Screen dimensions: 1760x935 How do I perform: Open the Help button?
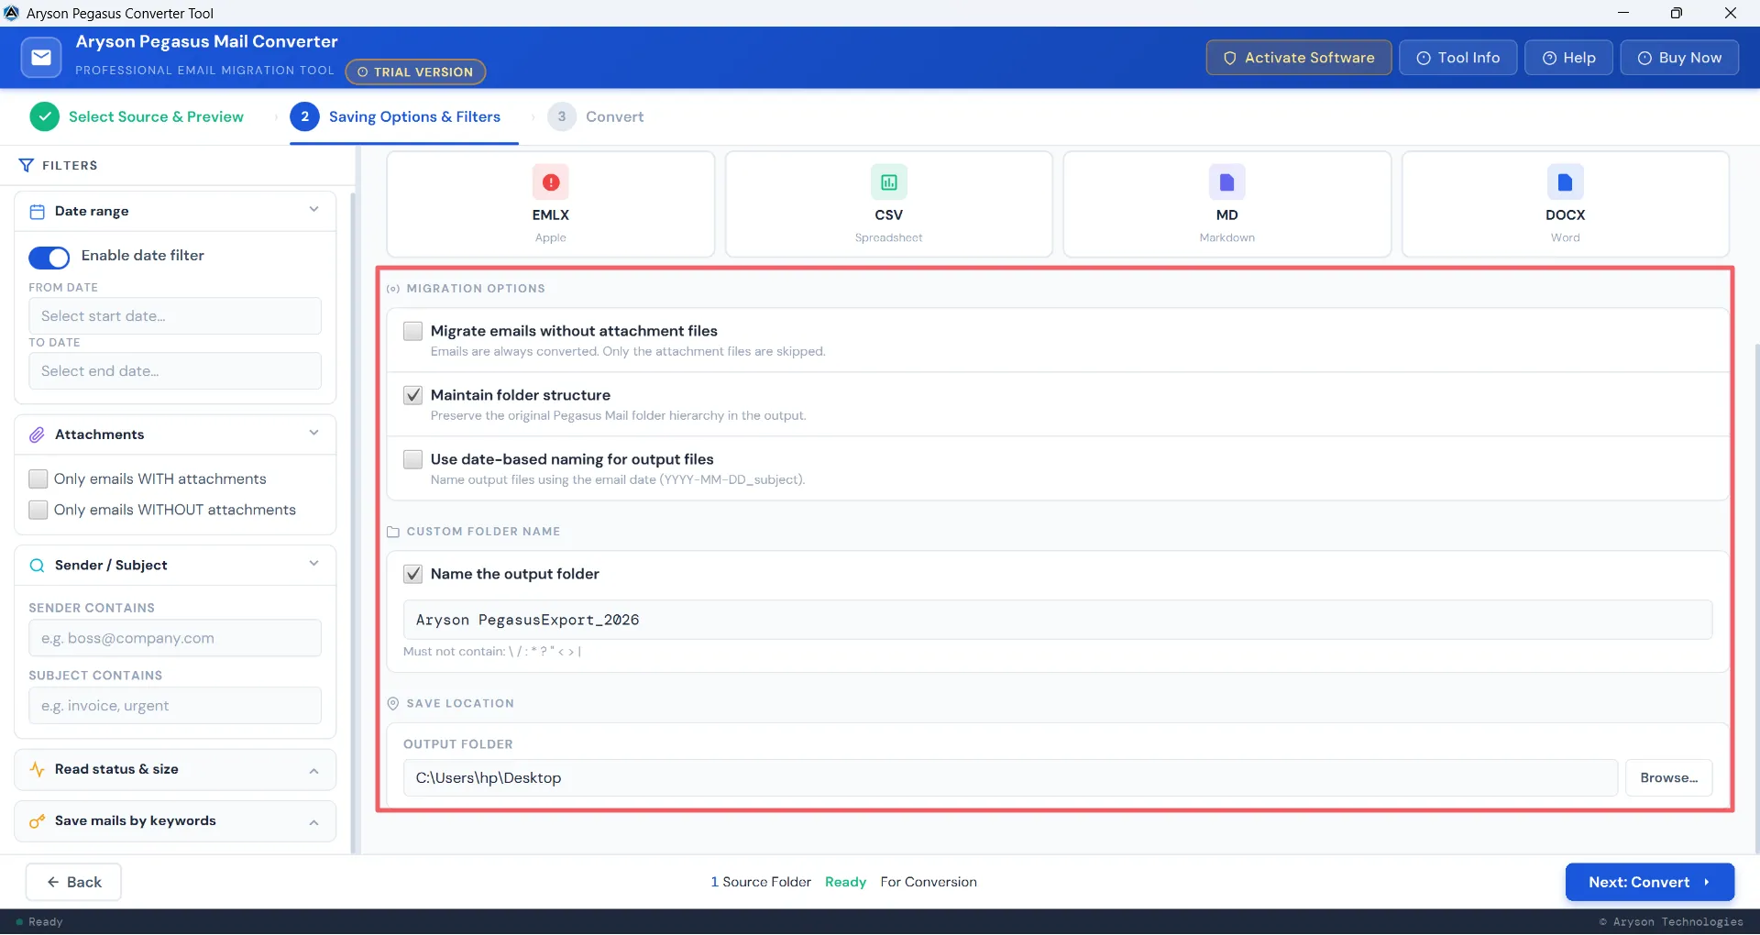click(1568, 58)
